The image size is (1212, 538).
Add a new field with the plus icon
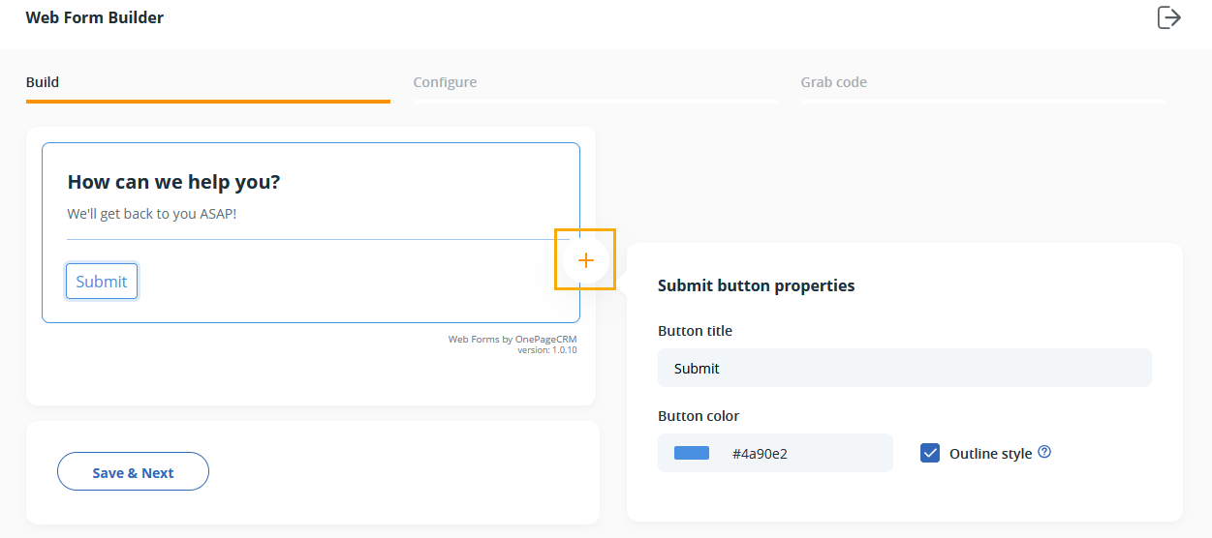585,259
